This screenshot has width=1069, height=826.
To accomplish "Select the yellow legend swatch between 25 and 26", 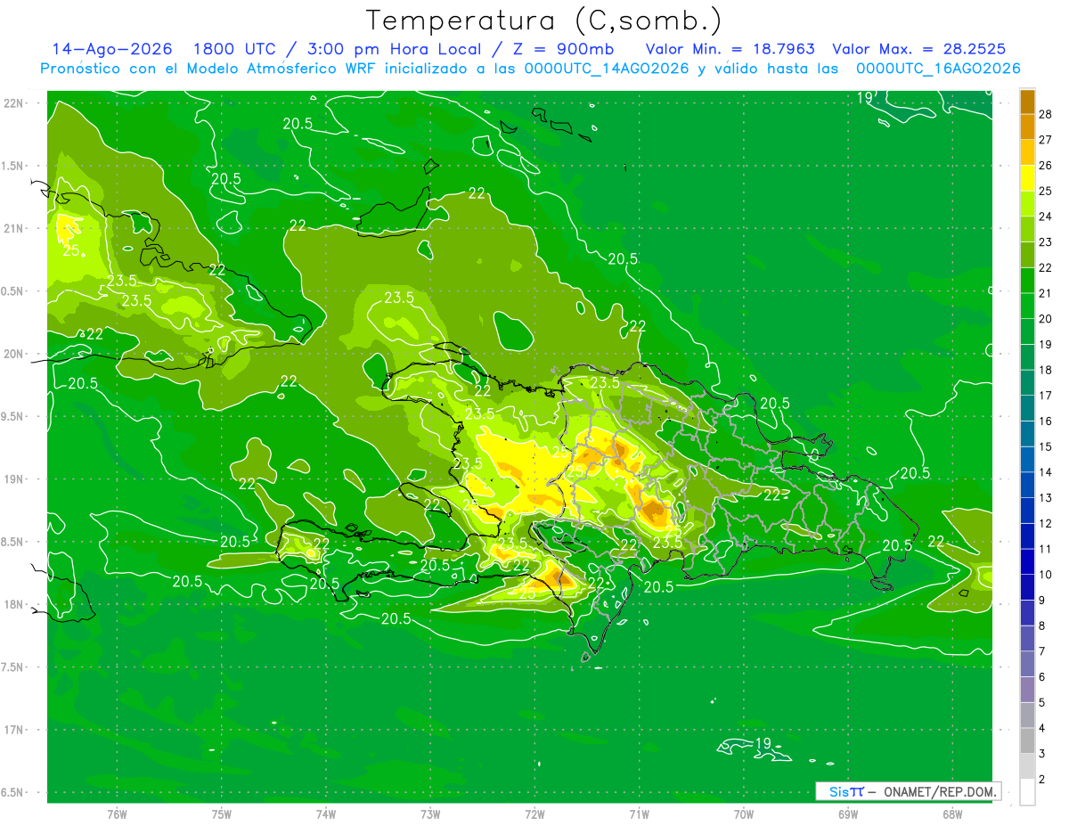I will pos(1027,178).
